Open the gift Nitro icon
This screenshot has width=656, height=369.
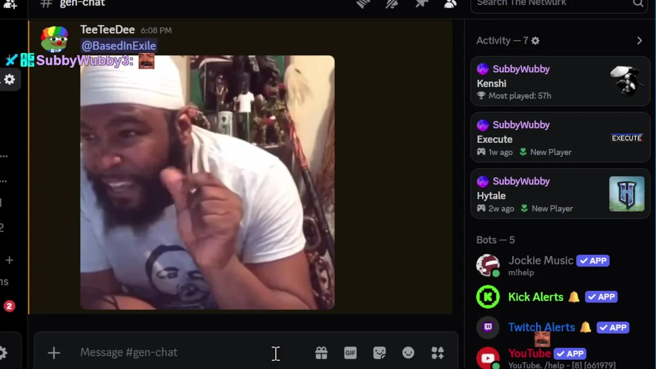click(x=321, y=353)
